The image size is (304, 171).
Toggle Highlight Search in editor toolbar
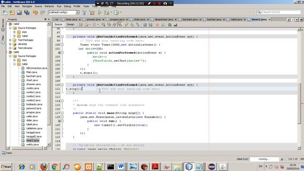tap(120, 25)
